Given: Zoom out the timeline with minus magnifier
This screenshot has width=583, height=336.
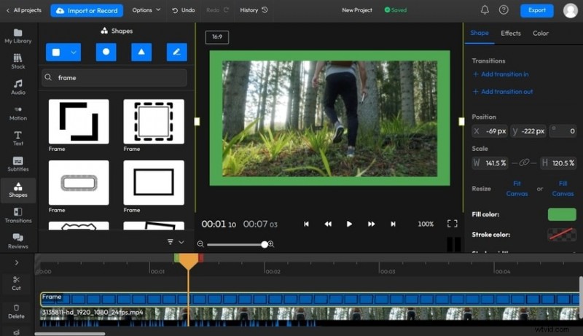Looking at the screenshot, I should point(200,244).
